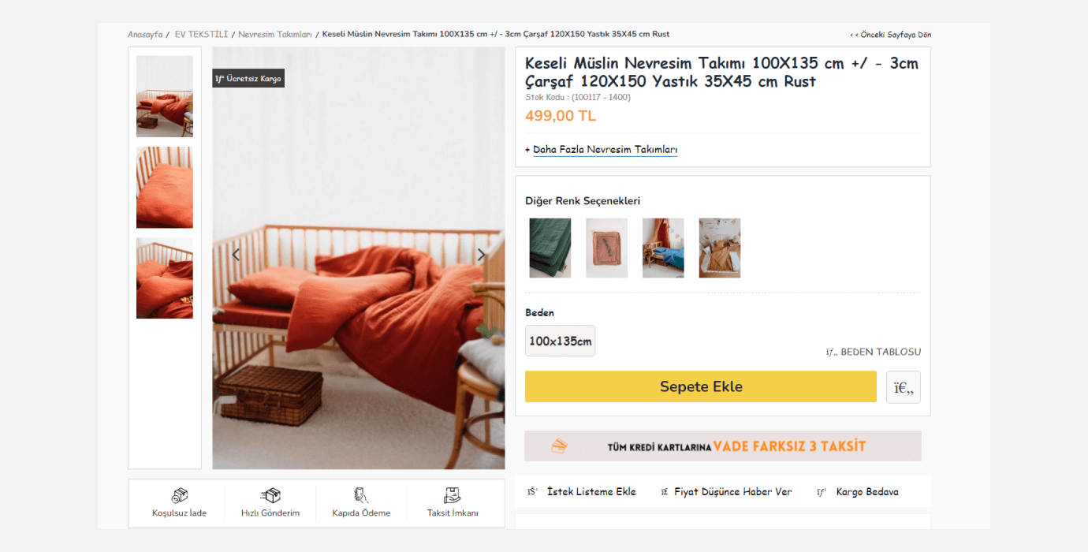Click the Kapıda Ödeme payment icon

(361, 496)
